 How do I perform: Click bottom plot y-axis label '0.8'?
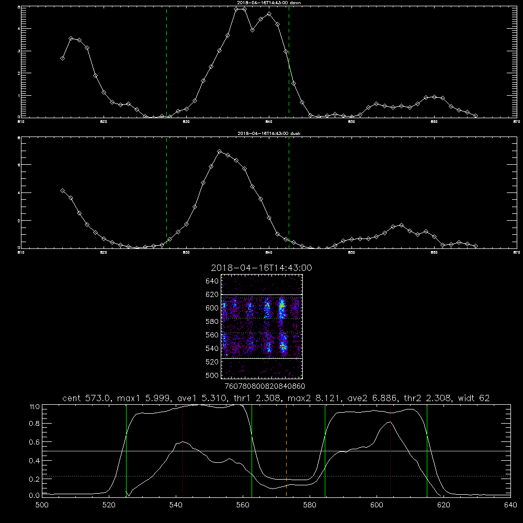(x=35, y=424)
